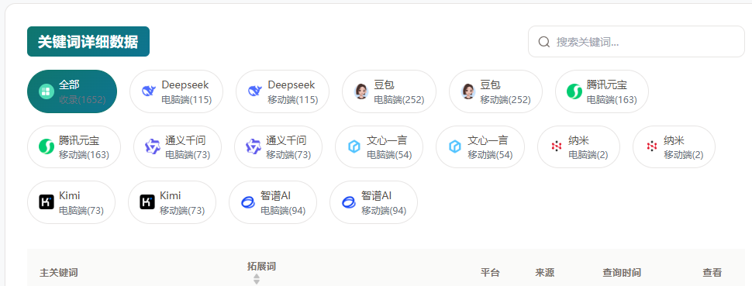
Task: Click the green grid icon in 全部
Action: pos(47,91)
